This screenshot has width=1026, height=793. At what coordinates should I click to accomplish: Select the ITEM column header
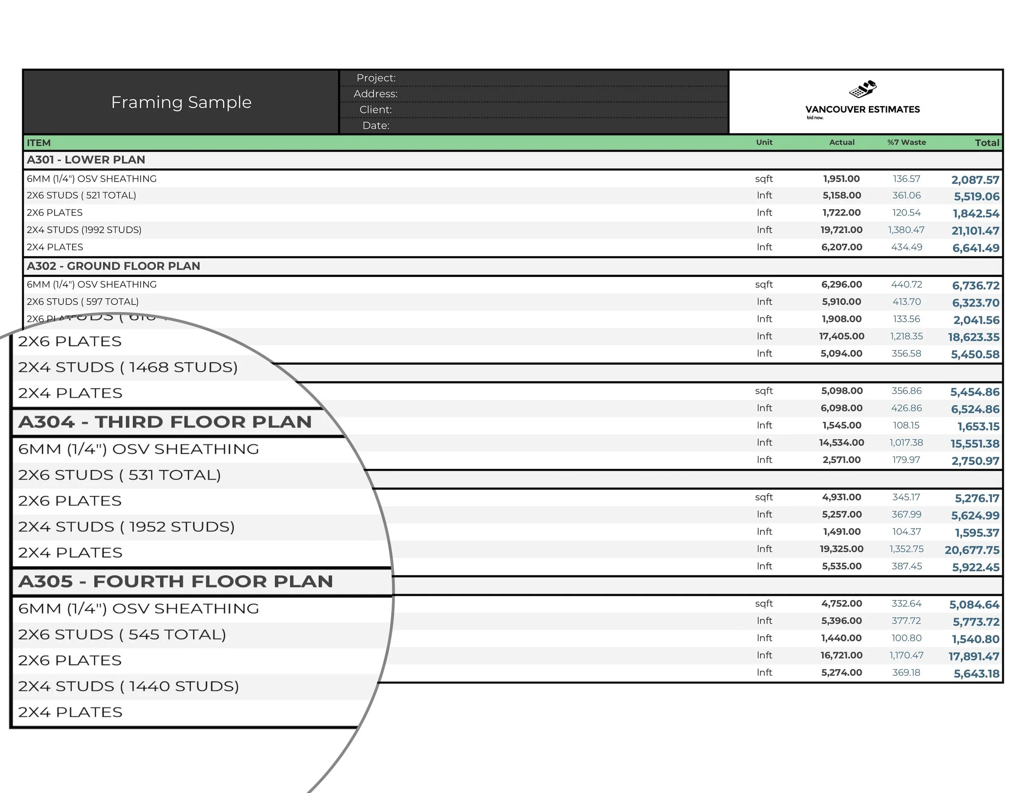[39, 143]
